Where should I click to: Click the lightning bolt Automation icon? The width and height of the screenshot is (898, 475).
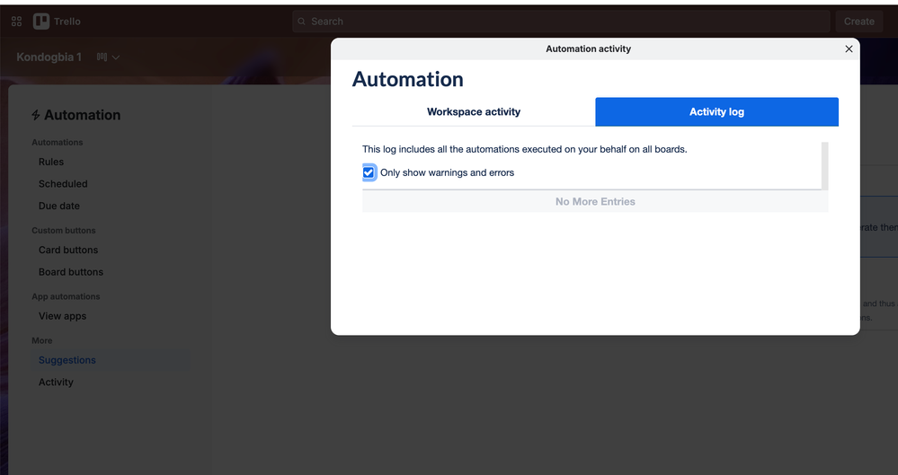36,115
